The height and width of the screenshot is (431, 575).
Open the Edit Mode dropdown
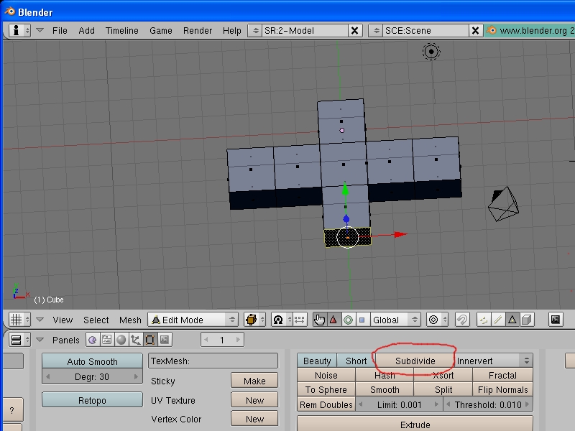(193, 320)
